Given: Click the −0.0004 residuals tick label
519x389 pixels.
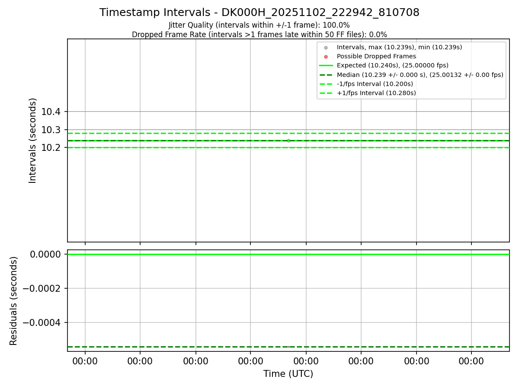Looking at the screenshot, I should 42,322.
